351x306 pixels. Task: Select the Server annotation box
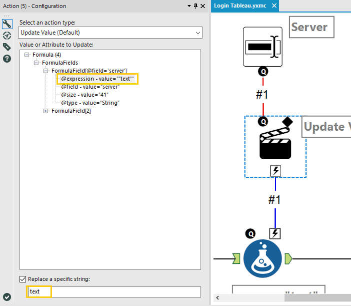pos(311,27)
